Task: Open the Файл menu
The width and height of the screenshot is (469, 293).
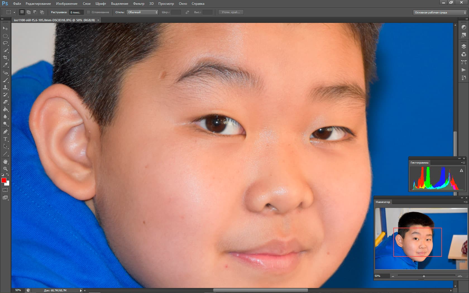Action: pos(17,4)
